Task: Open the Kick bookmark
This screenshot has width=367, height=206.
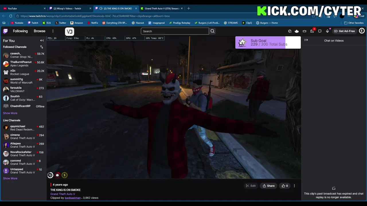Action: coord(47,23)
